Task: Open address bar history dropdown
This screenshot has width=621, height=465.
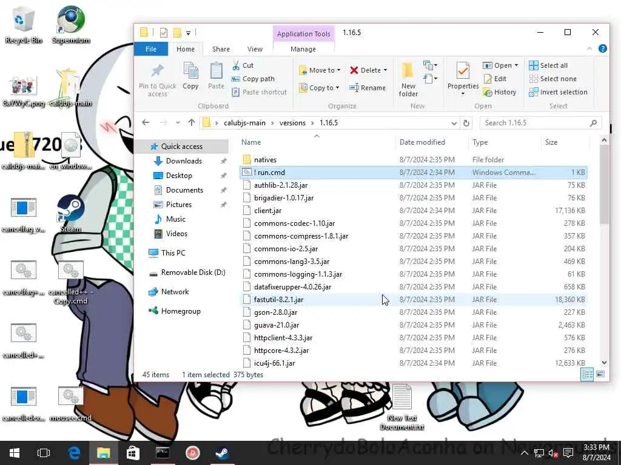Action: pyautogui.click(x=454, y=123)
